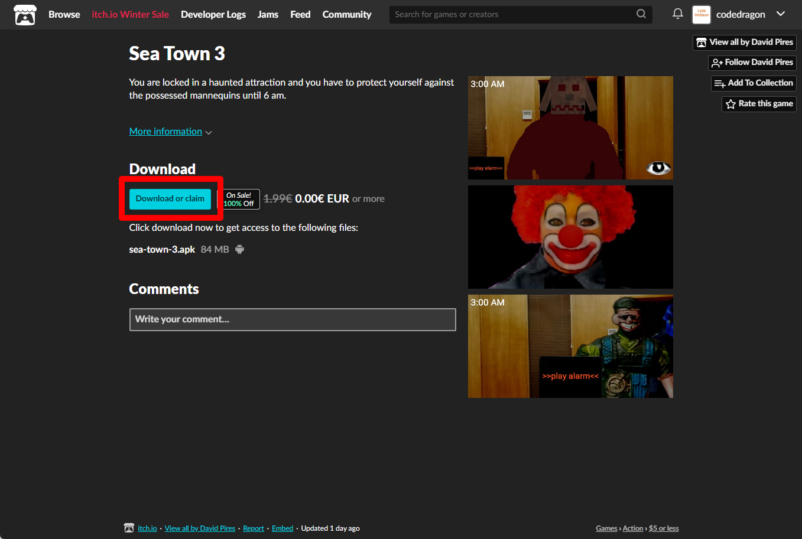Click the Android platform icon
This screenshot has width=802, height=539.
[239, 249]
